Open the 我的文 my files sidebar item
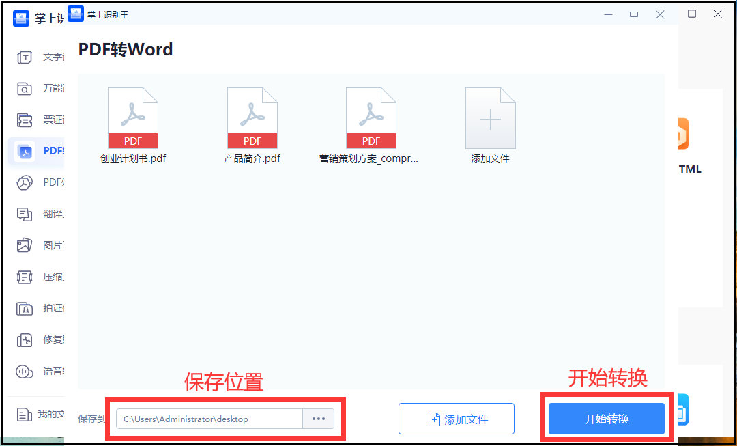 tap(40, 414)
